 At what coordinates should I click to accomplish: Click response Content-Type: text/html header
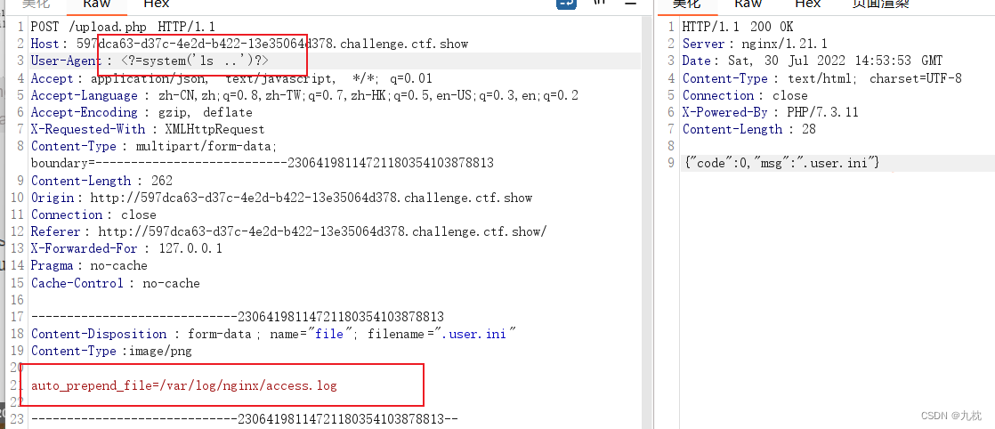(x=821, y=78)
